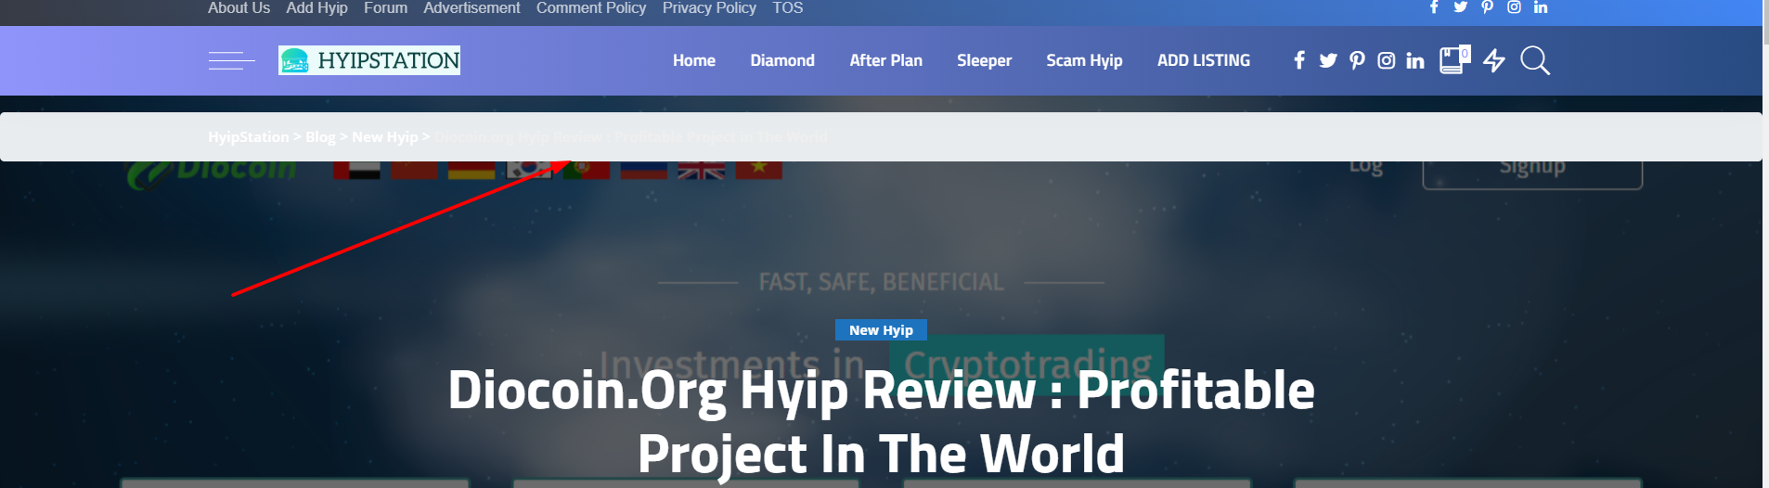
Task: Open the TOS link
Action: tap(787, 7)
